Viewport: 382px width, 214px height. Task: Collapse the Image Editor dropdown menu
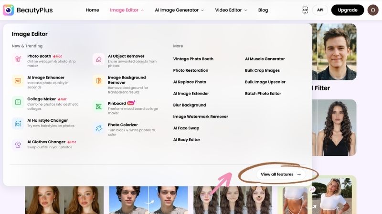(127, 10)
